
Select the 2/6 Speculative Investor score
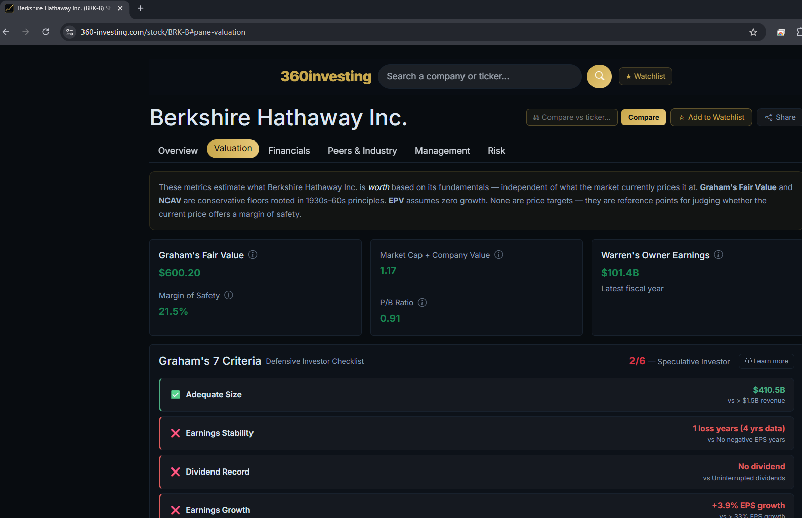(680, 361)
